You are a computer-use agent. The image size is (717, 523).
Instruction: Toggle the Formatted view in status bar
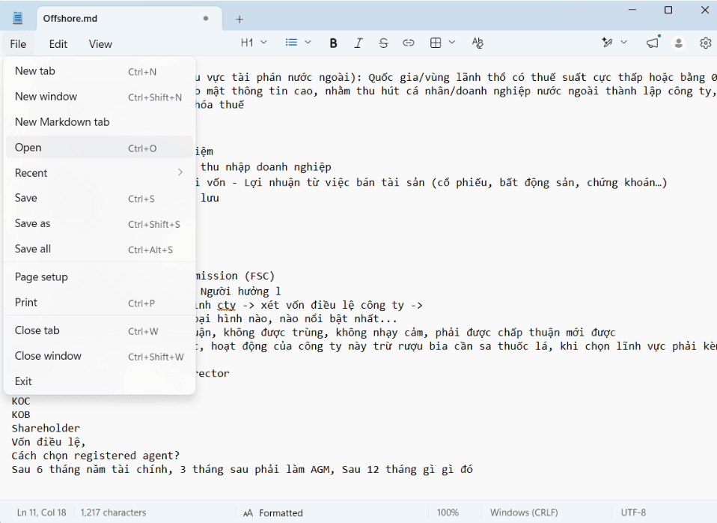[273, 513]
